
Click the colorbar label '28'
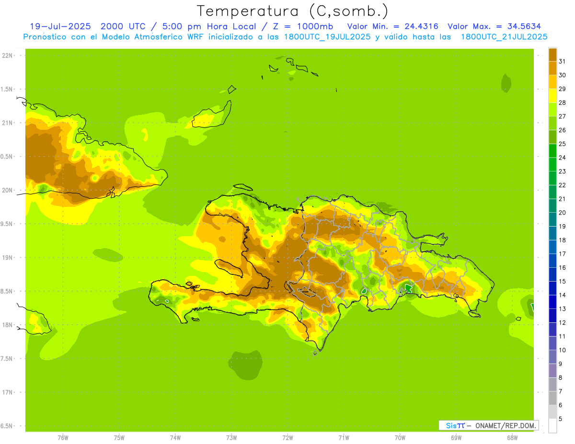tap(563, 102)
